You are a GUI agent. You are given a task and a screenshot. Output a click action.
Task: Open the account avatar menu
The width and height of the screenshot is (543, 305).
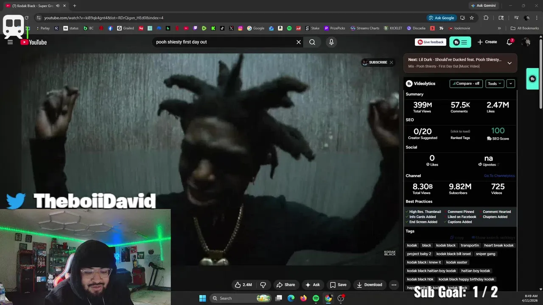526,42
